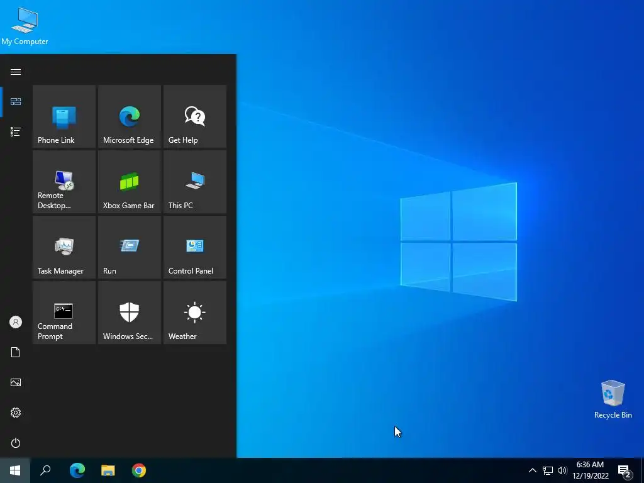Launch Microsoft Edge from Start tile
Screen dimensions: 644x483
[130, 116]
